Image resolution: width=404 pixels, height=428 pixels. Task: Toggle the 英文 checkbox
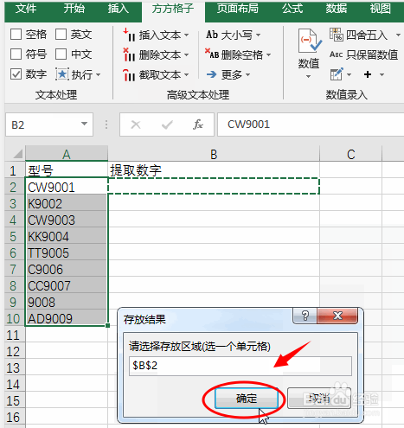(x=61, y=35)
